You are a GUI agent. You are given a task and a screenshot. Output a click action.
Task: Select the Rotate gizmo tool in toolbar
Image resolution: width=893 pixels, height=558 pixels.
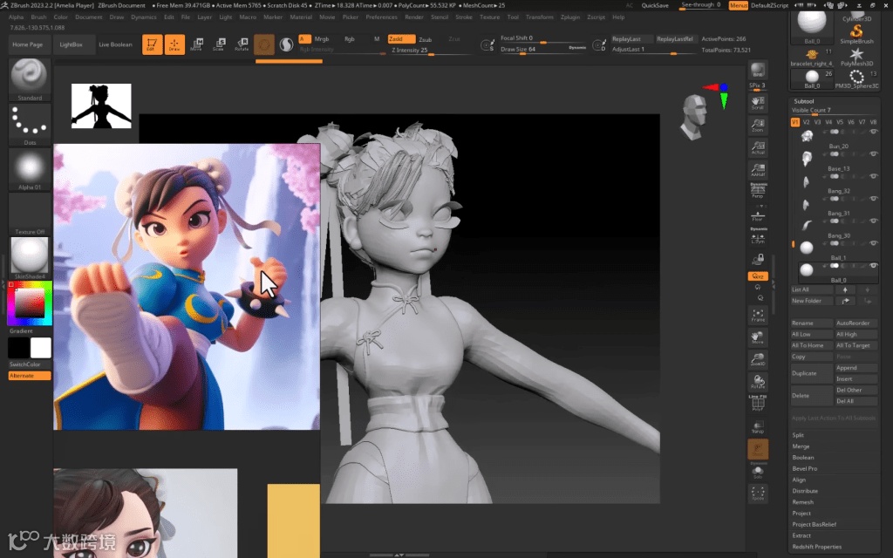pyautogui.click(x=242, y=44)
